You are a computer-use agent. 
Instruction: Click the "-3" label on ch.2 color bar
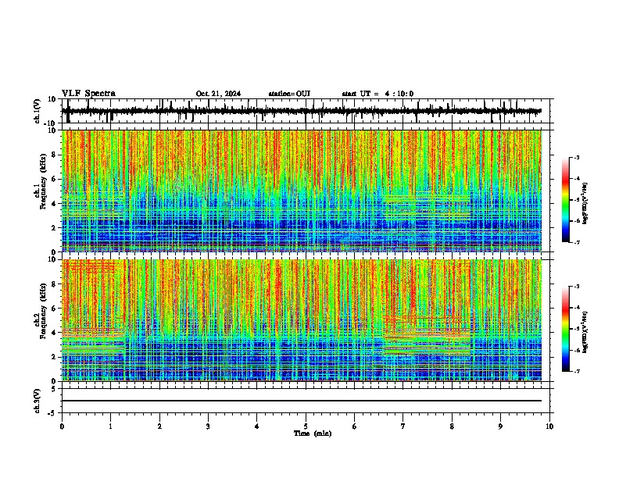point(576,287)
